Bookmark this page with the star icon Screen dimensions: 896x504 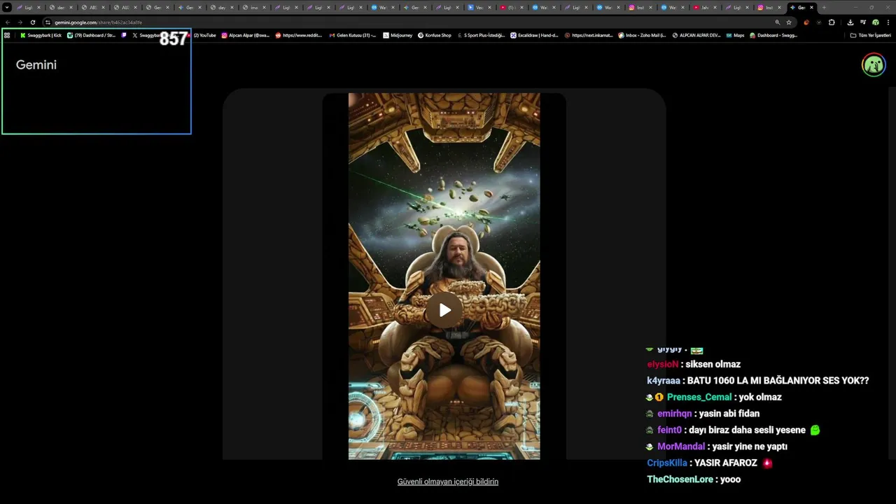click(x=789, y=22)
